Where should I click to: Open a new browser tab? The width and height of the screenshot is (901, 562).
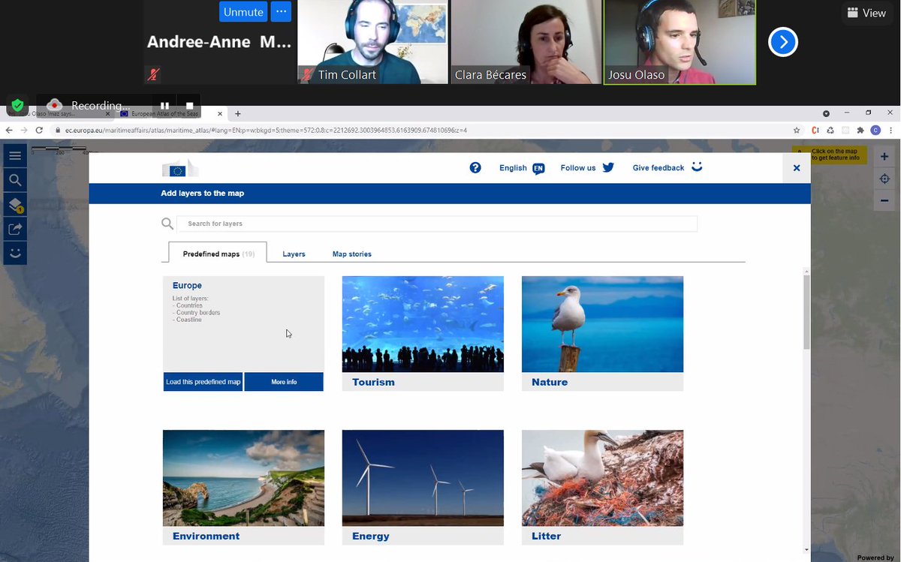point(238,113)
